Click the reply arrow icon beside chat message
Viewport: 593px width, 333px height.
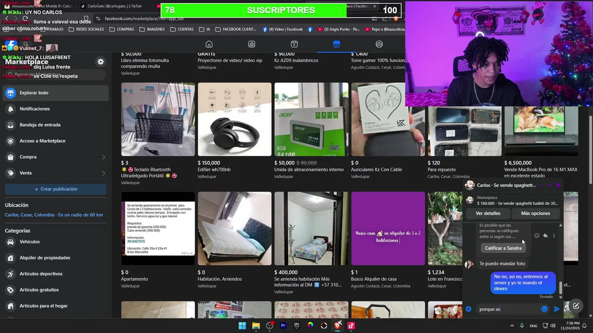[545, 235]
